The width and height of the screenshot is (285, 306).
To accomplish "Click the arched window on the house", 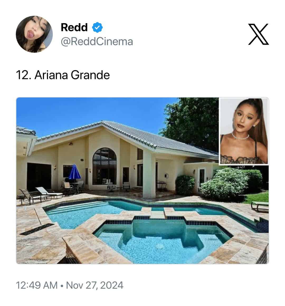I will coord(104,166).
